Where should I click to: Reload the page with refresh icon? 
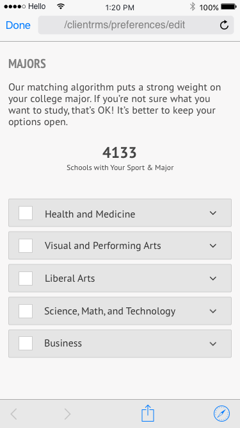click(224, 25)
